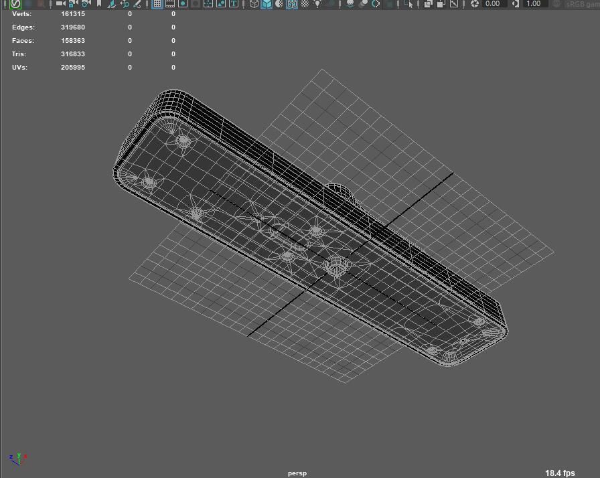Click the Isolate Select icon
This screenshot has width=600, height=478.
coord(408,4)
